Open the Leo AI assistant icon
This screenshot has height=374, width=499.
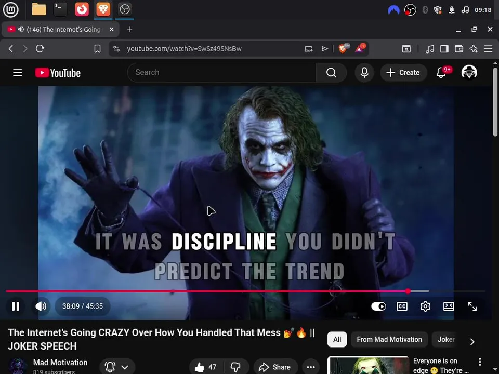(474, 49)
